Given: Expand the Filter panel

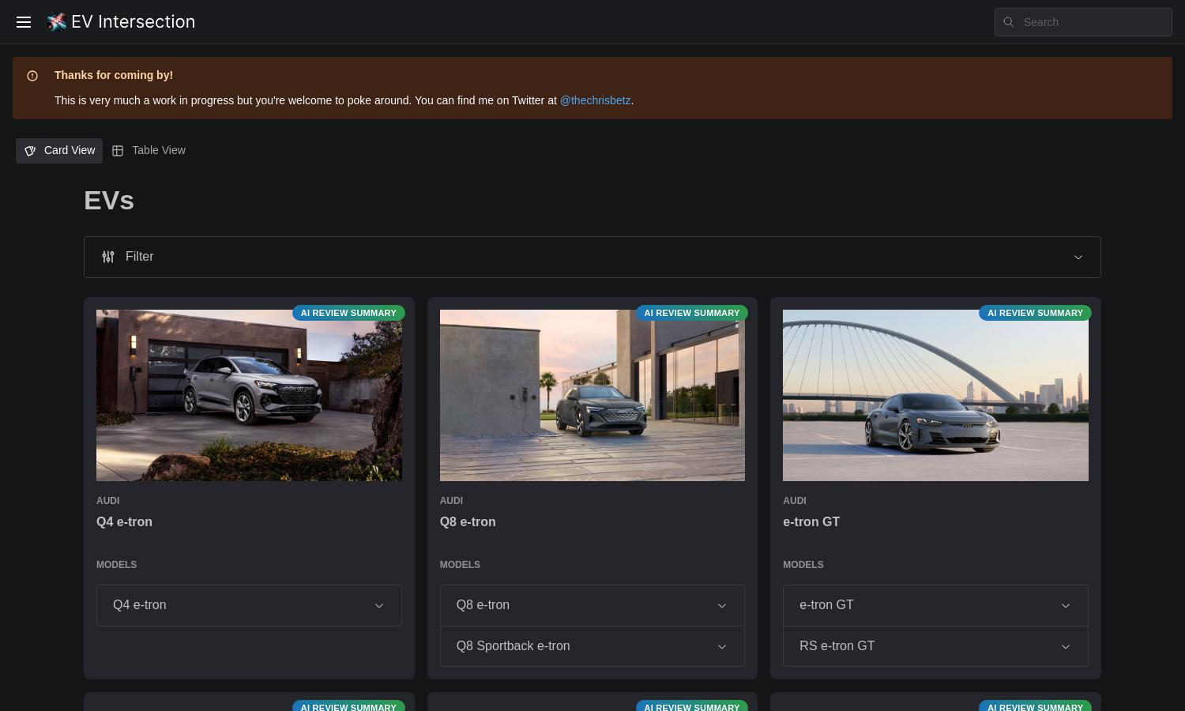Looking at the screenshot, I should tap(592, 257).
